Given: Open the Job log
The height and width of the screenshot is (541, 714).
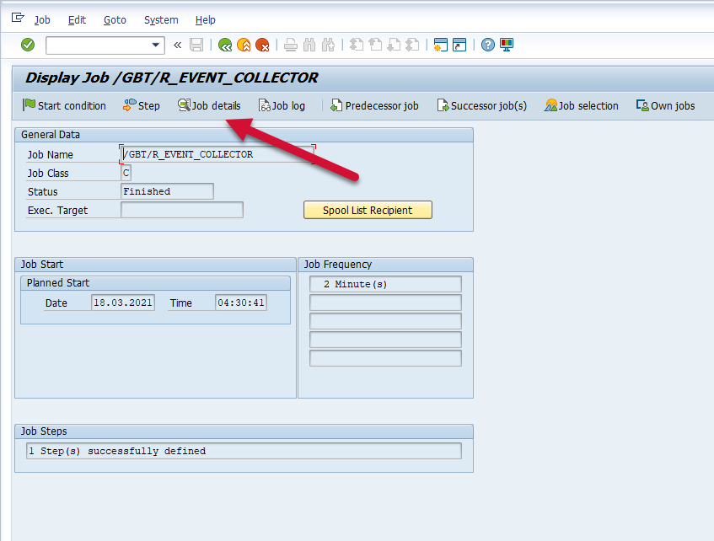Looking at the screenshot, I should pyautogui.click(x=282, y=105).
